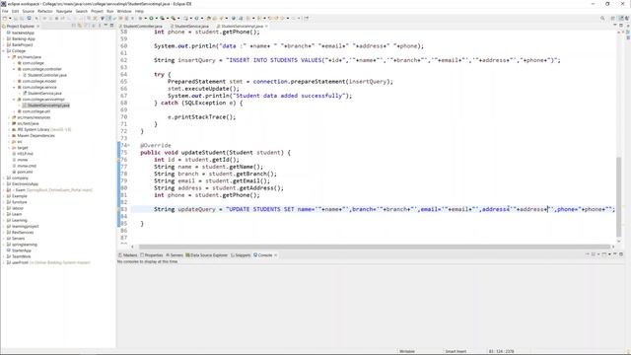
Task: Open the Snippets tab
Action: [x=241, y=255]
